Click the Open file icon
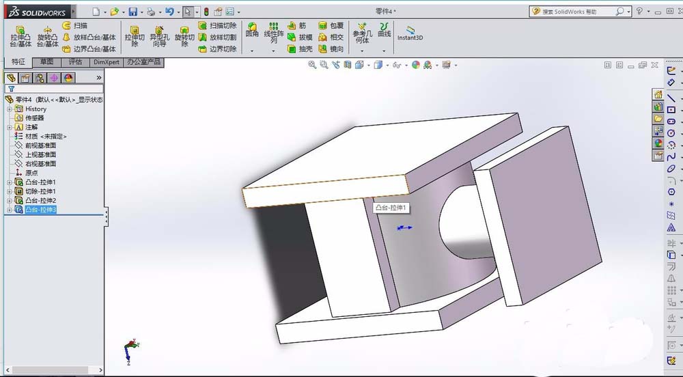Image resolution: width=683 pixels, height=377 pixels. click(x=114, y=12)
